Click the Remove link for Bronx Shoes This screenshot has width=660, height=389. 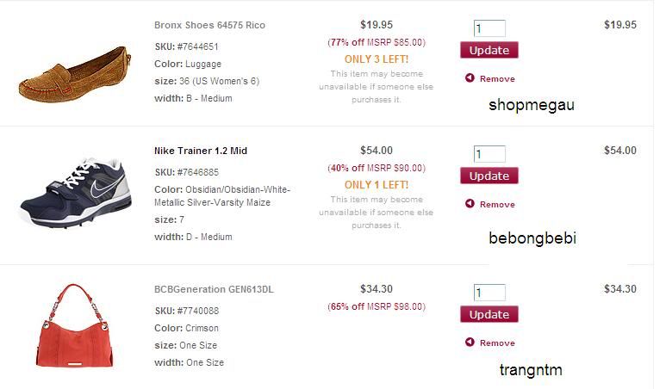pyautogui.click(x=497, y=78)
